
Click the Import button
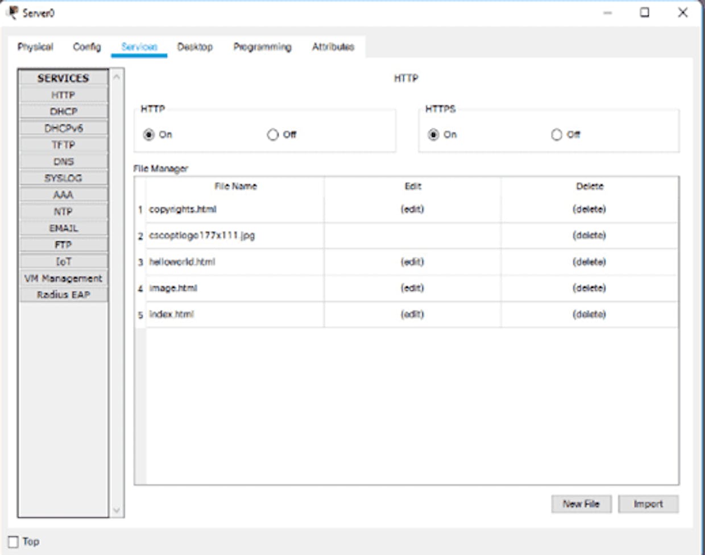click(648, 504)
